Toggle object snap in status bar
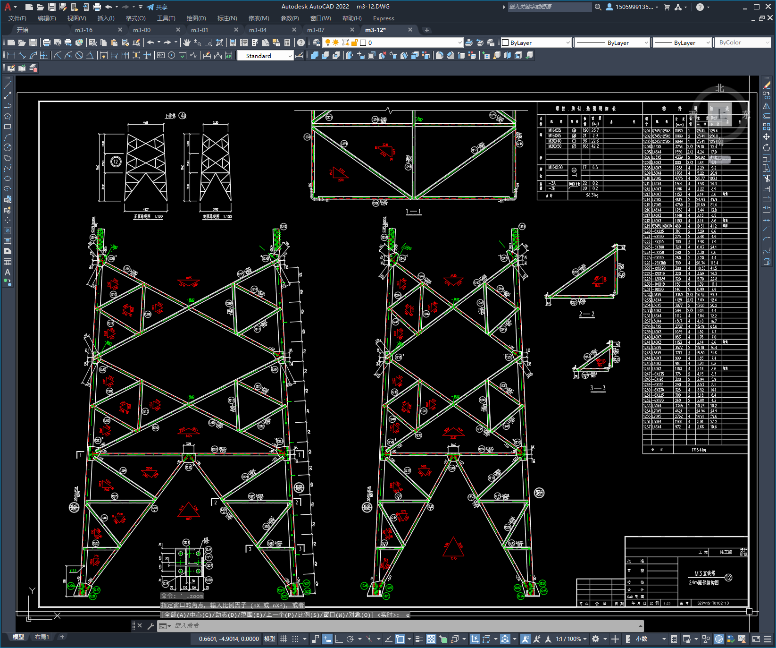This screenshot has width=776, height=648. pos(400,639)
